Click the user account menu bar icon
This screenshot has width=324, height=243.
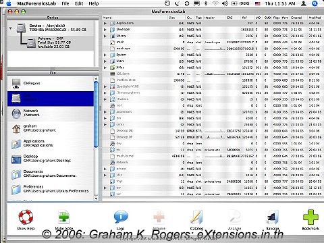pos(304,3)
